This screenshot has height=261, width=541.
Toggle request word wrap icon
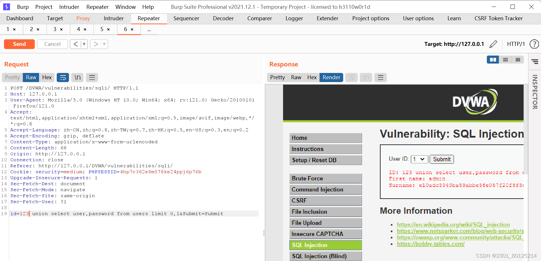coord(63,77)
